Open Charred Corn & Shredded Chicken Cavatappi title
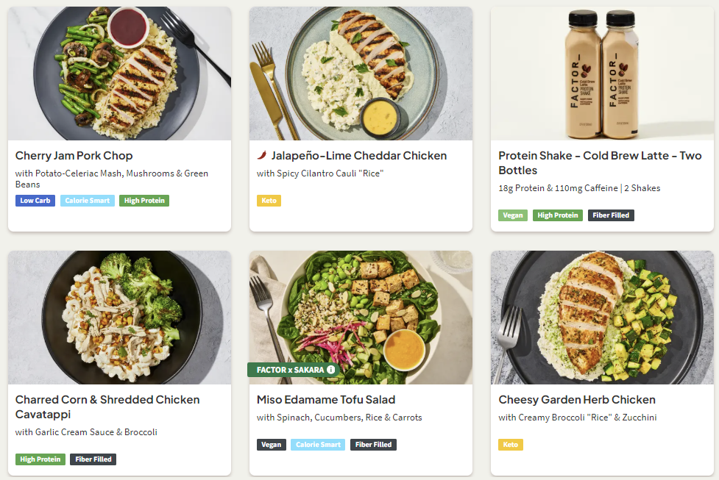719x480 pixels. pos(107,406)
